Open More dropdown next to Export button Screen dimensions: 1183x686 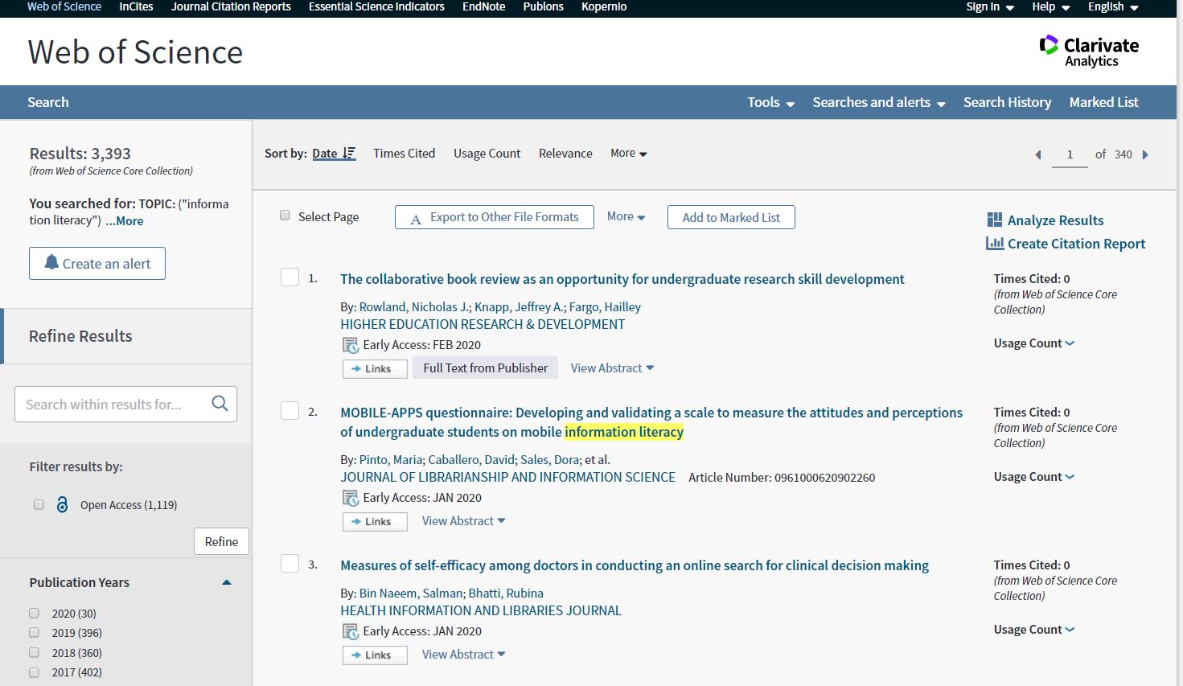click(x=626, y=216)
